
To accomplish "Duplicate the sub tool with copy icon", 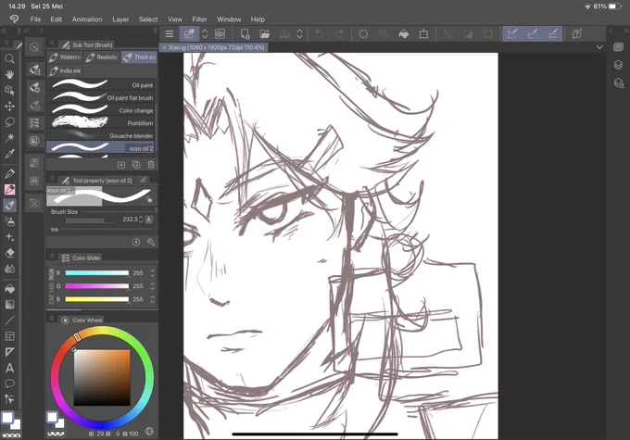I will [136, 165].
